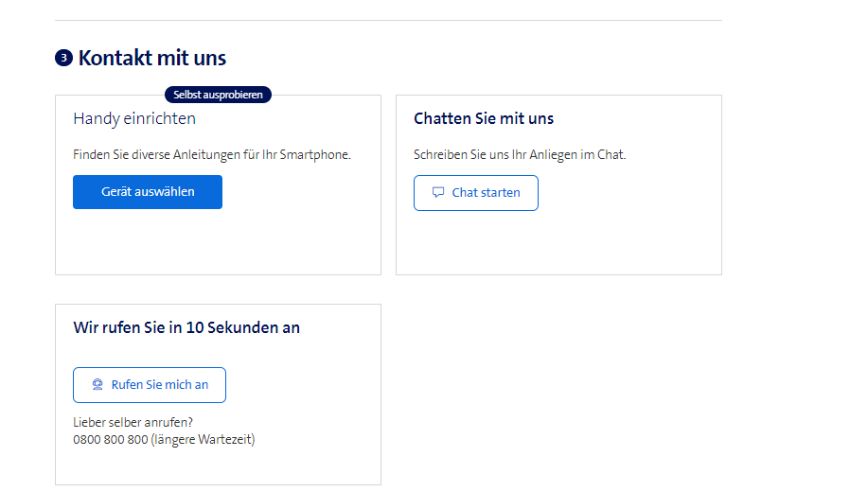Click the chat bubble icon in Chat starten
This screenshot has width=850, height=492.
pyautogui.click(x=438, y=193)
